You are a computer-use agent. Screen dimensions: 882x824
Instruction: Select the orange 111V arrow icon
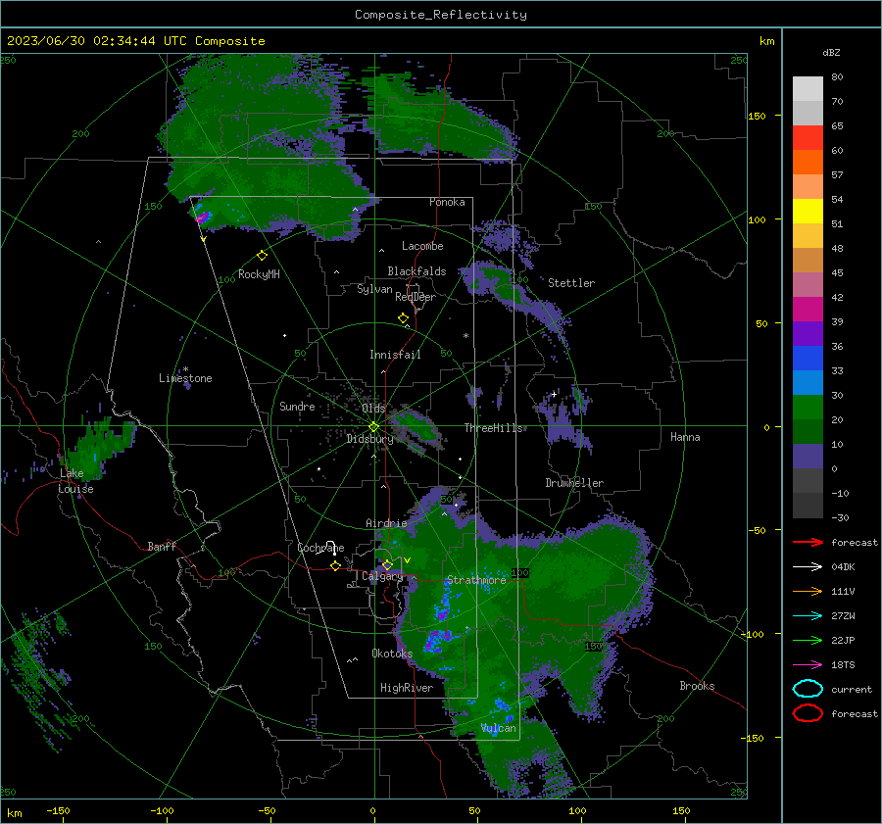tap(808, 591)
